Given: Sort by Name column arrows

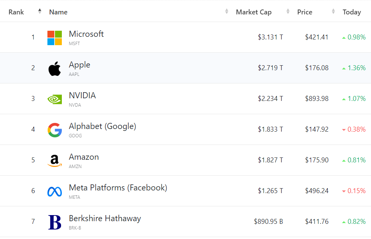Looking at the screenshot, I should [227, 11].
